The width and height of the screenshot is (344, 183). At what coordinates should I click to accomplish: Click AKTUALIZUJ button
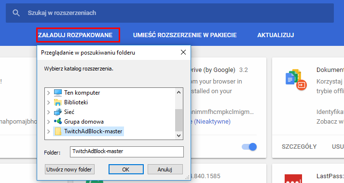pos(275,35)
